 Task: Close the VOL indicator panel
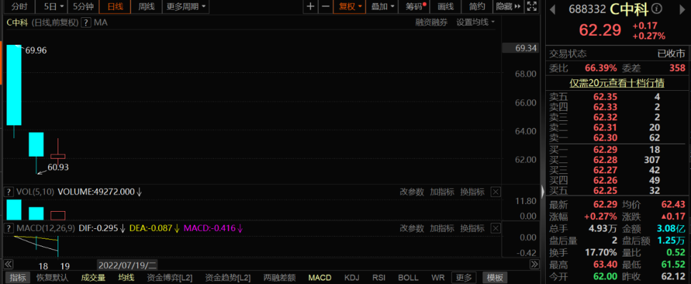coord(496,192)
